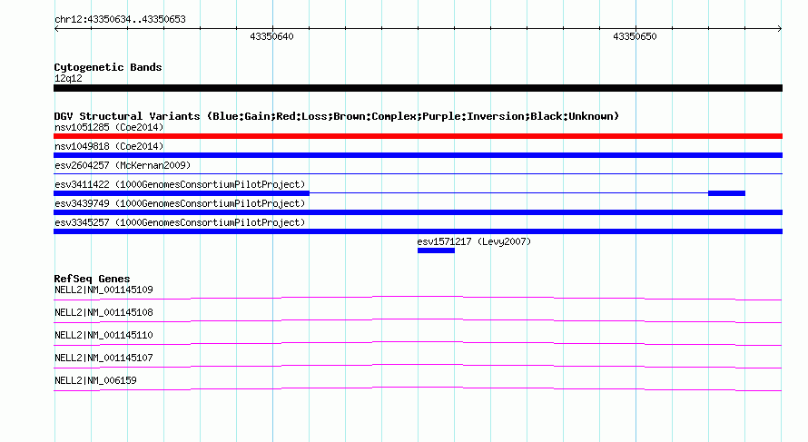Open gene NELL2|NM_006159 label

95,380
